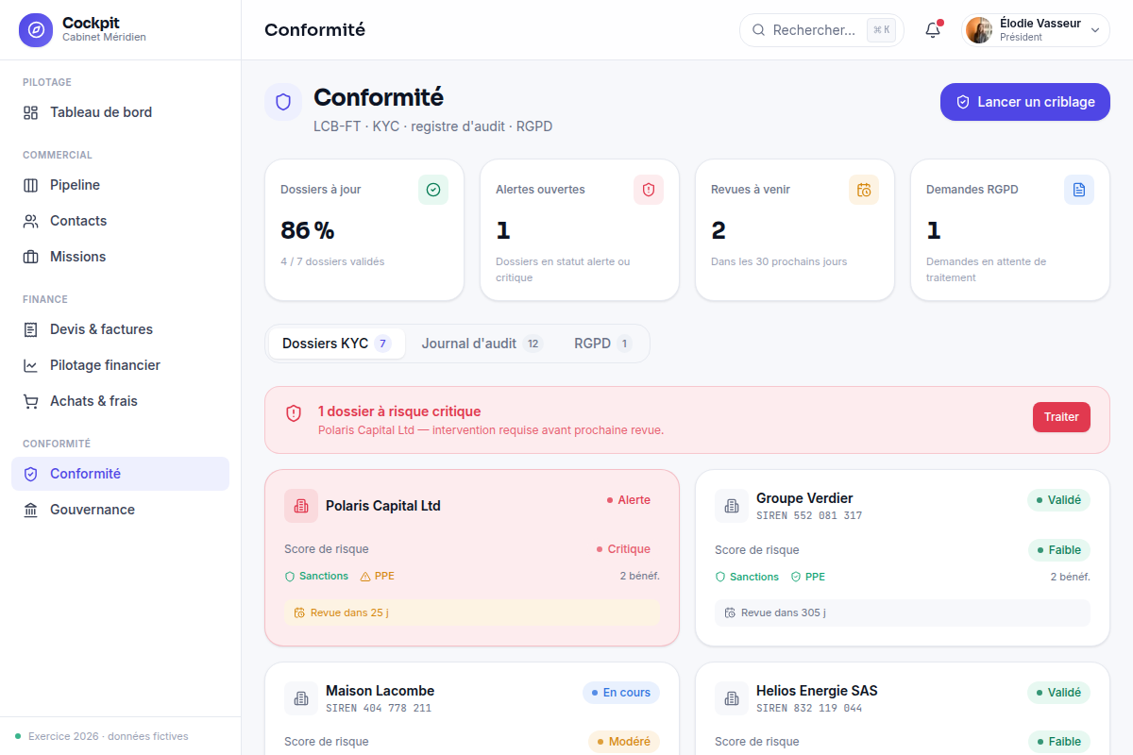Select Conformité in the sidebar
The image size is (1133, 755).
pyautogui.click(x=120, y=474)
